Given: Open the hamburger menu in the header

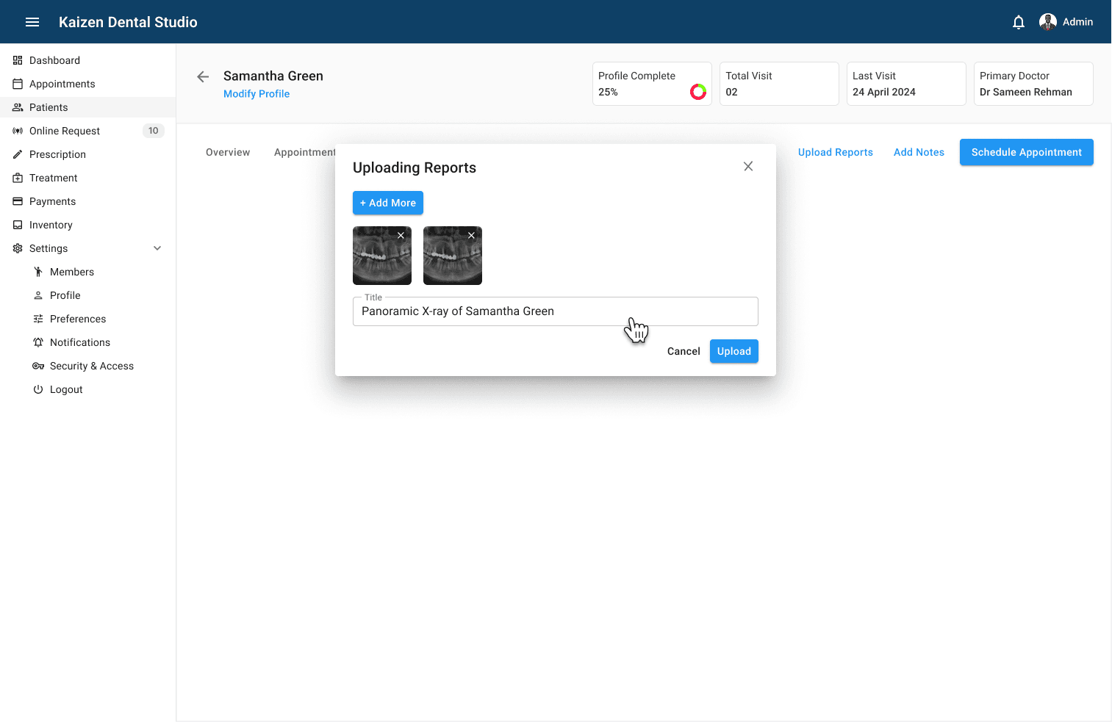Looking at the screenshot, I should (32, 22).
